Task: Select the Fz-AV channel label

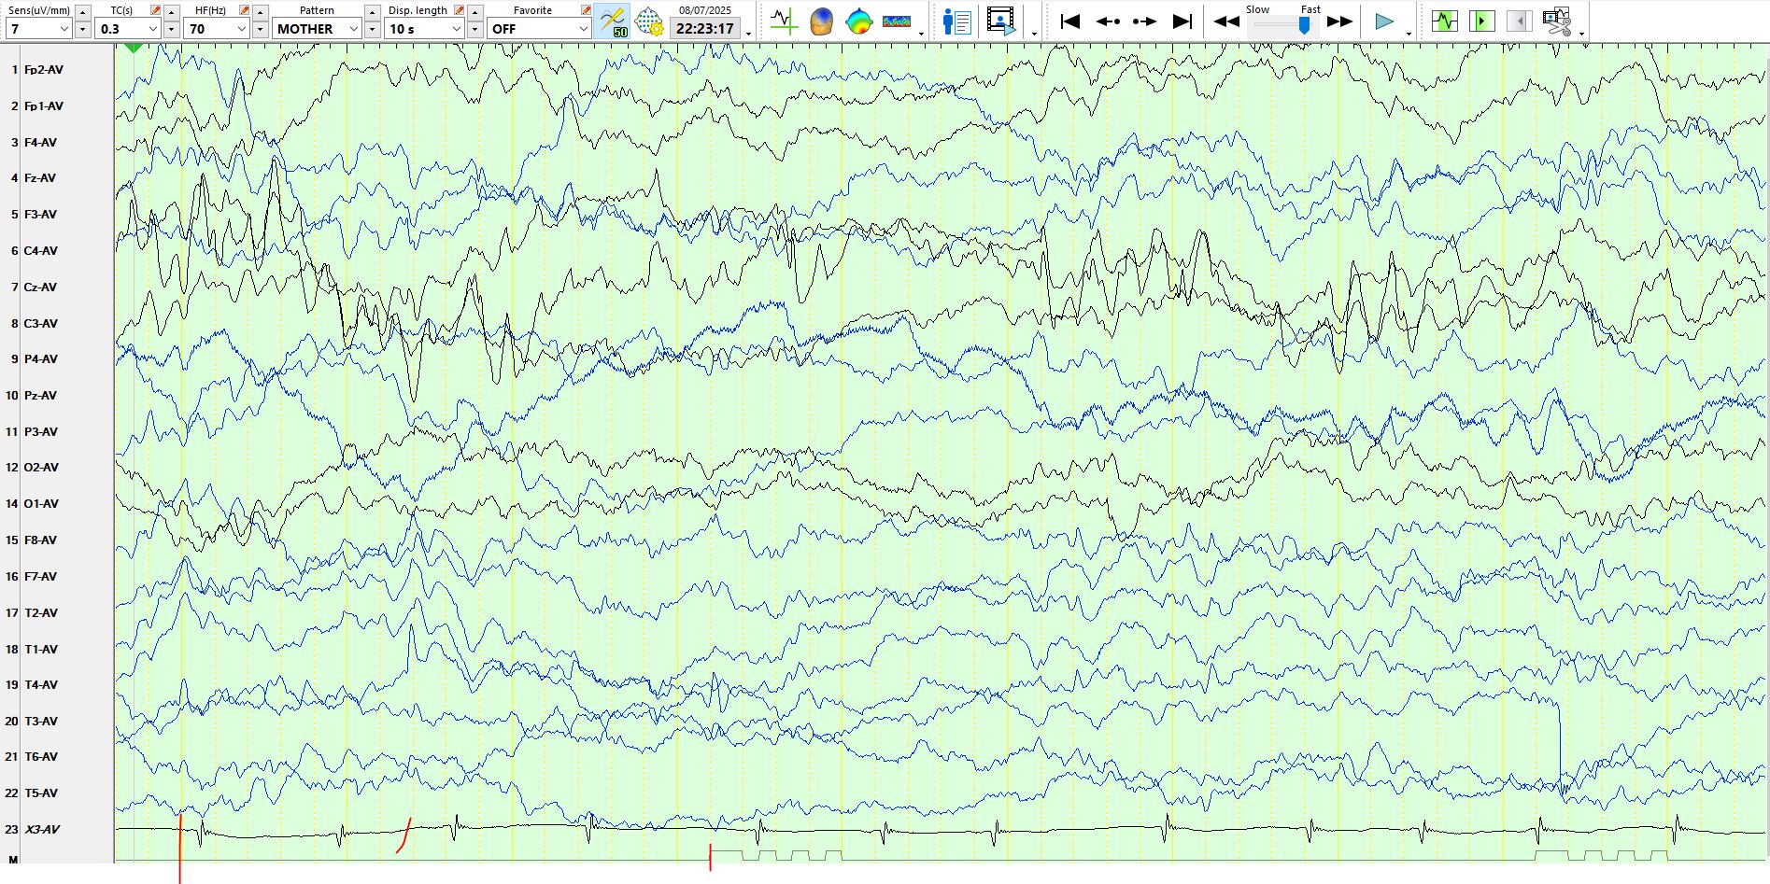Action: [40, 178]
